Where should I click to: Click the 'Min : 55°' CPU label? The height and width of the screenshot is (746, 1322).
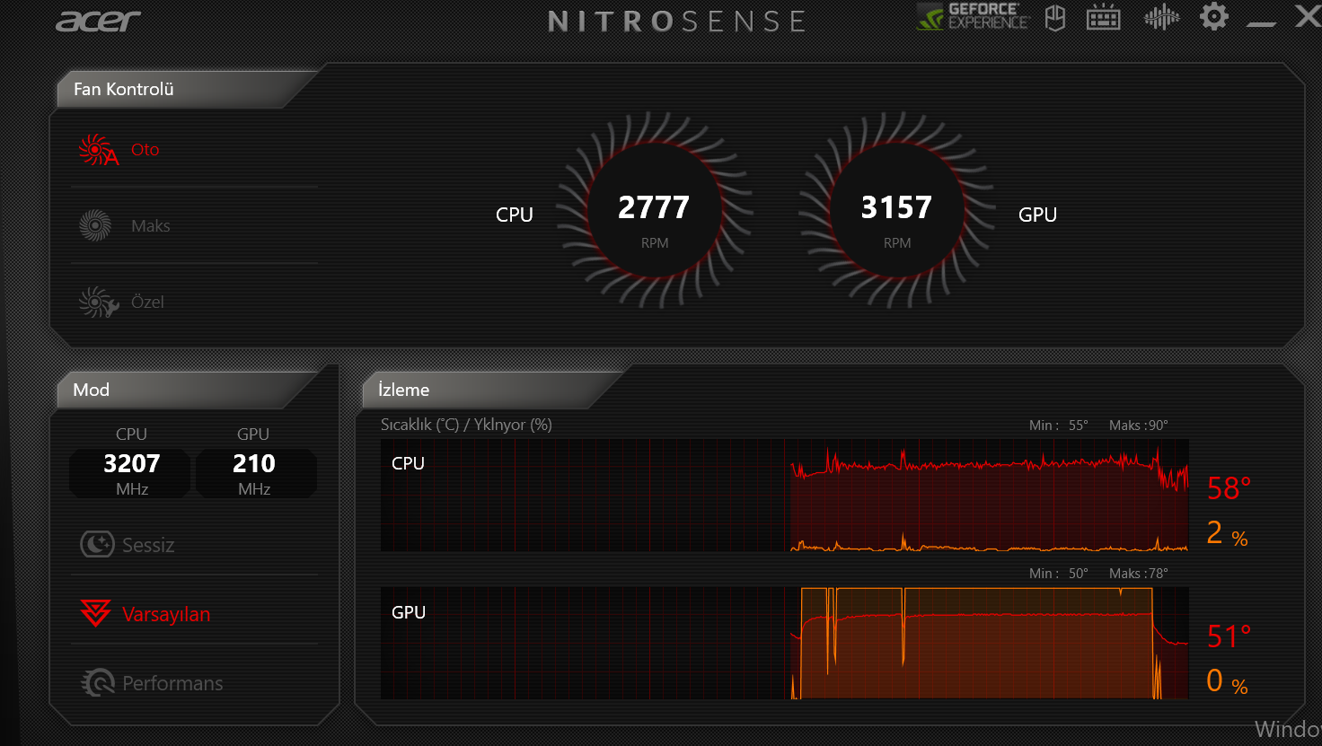pyautogui.click(x=1059, y=426)
